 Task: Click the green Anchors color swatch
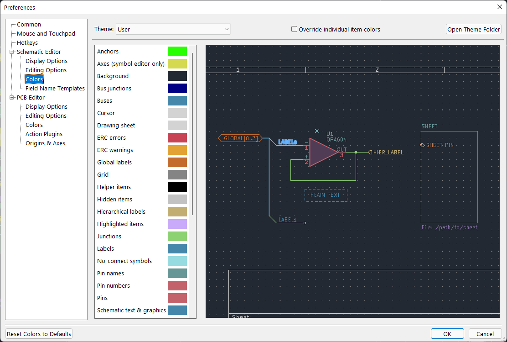[177, 51]
